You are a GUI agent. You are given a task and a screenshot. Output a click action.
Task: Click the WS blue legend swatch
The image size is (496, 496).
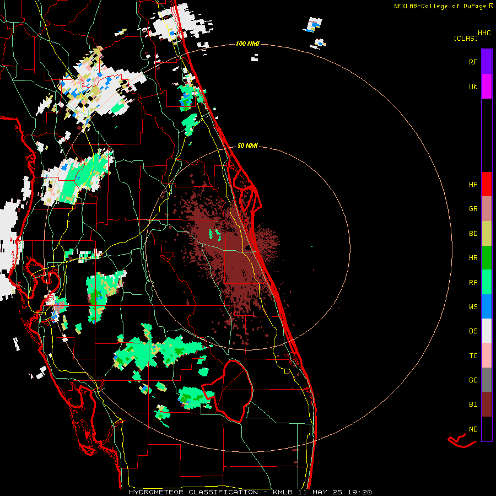[x=487, y=306]
